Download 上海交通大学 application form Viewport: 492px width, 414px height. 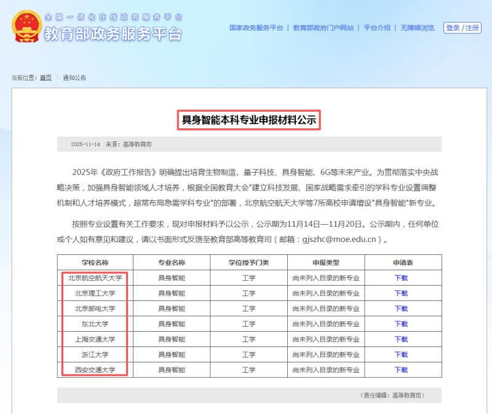[x=401, y=340]
